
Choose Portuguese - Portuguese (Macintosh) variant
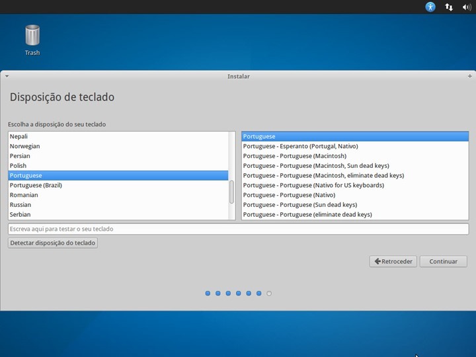355,156
